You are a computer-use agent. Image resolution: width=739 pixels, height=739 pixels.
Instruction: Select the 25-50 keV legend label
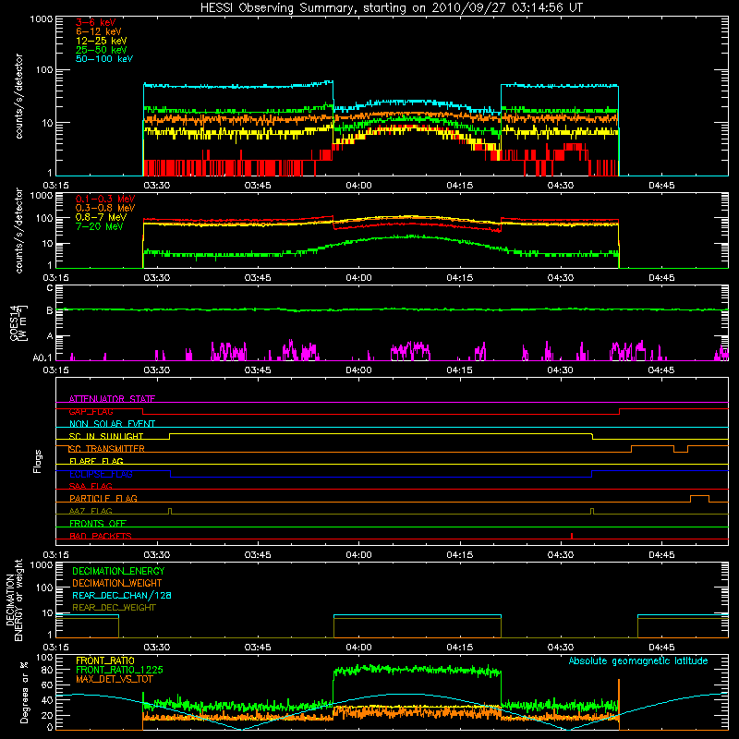[102, 50]
